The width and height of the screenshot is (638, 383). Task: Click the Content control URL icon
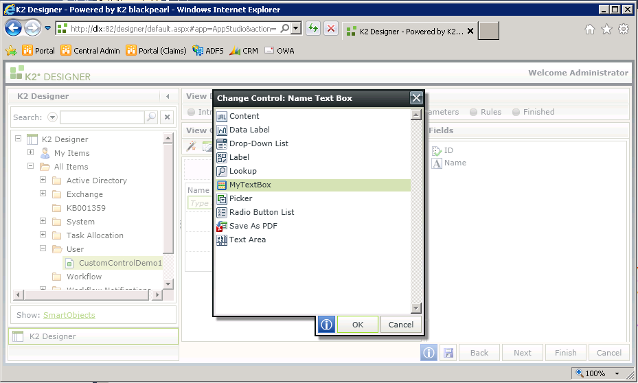(x=222, y=116)
